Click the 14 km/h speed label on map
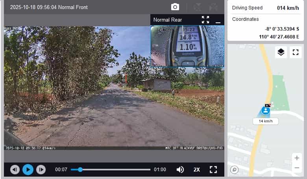Image resolution: width=307 pixels, height=179 pixels. [x=266, y=121]
